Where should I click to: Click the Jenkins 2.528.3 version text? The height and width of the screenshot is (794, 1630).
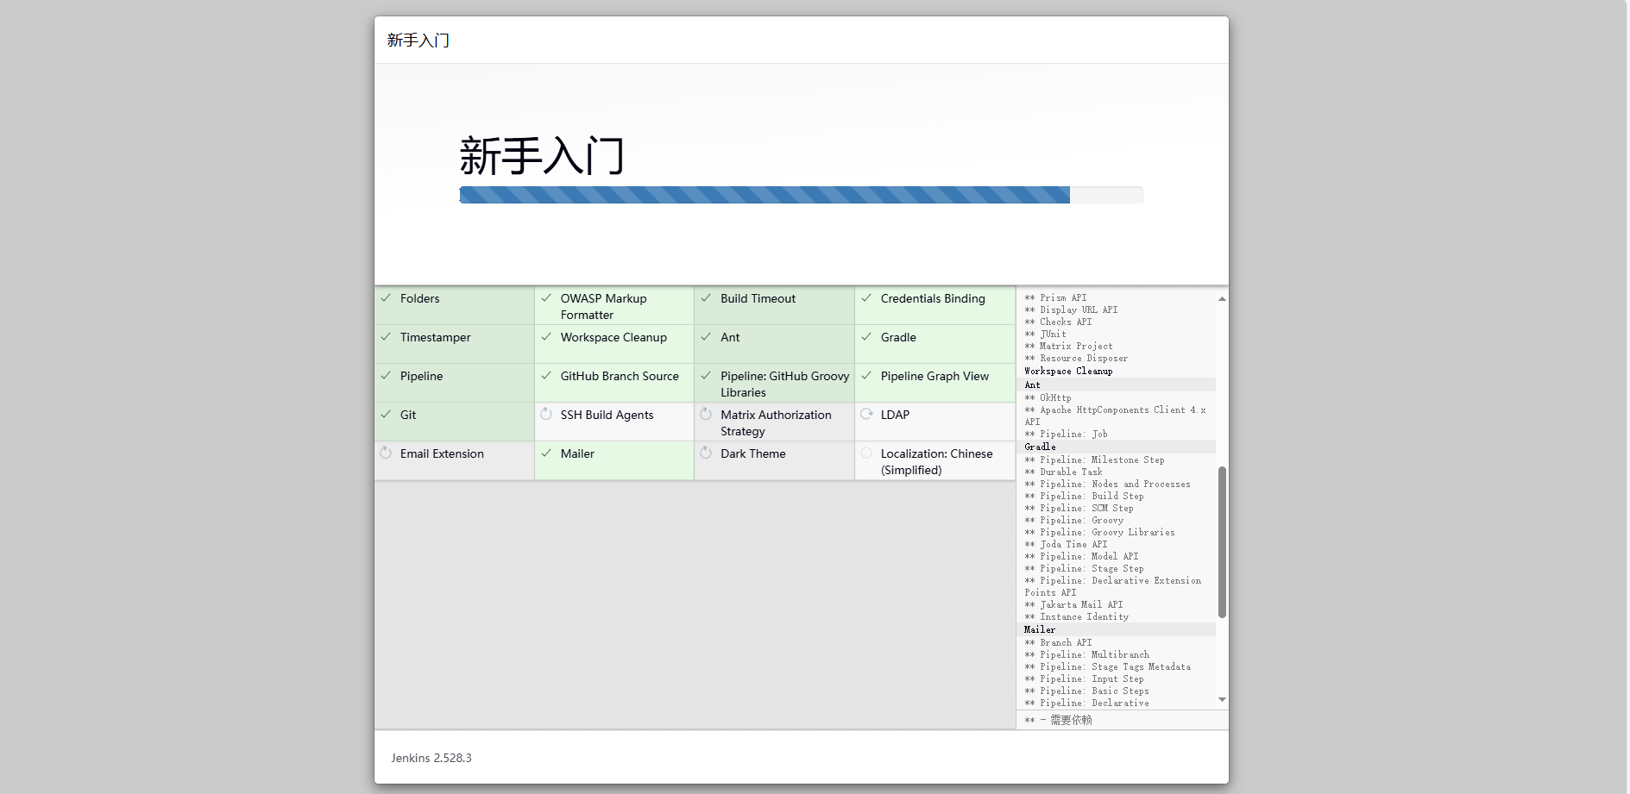pos(431,758)
